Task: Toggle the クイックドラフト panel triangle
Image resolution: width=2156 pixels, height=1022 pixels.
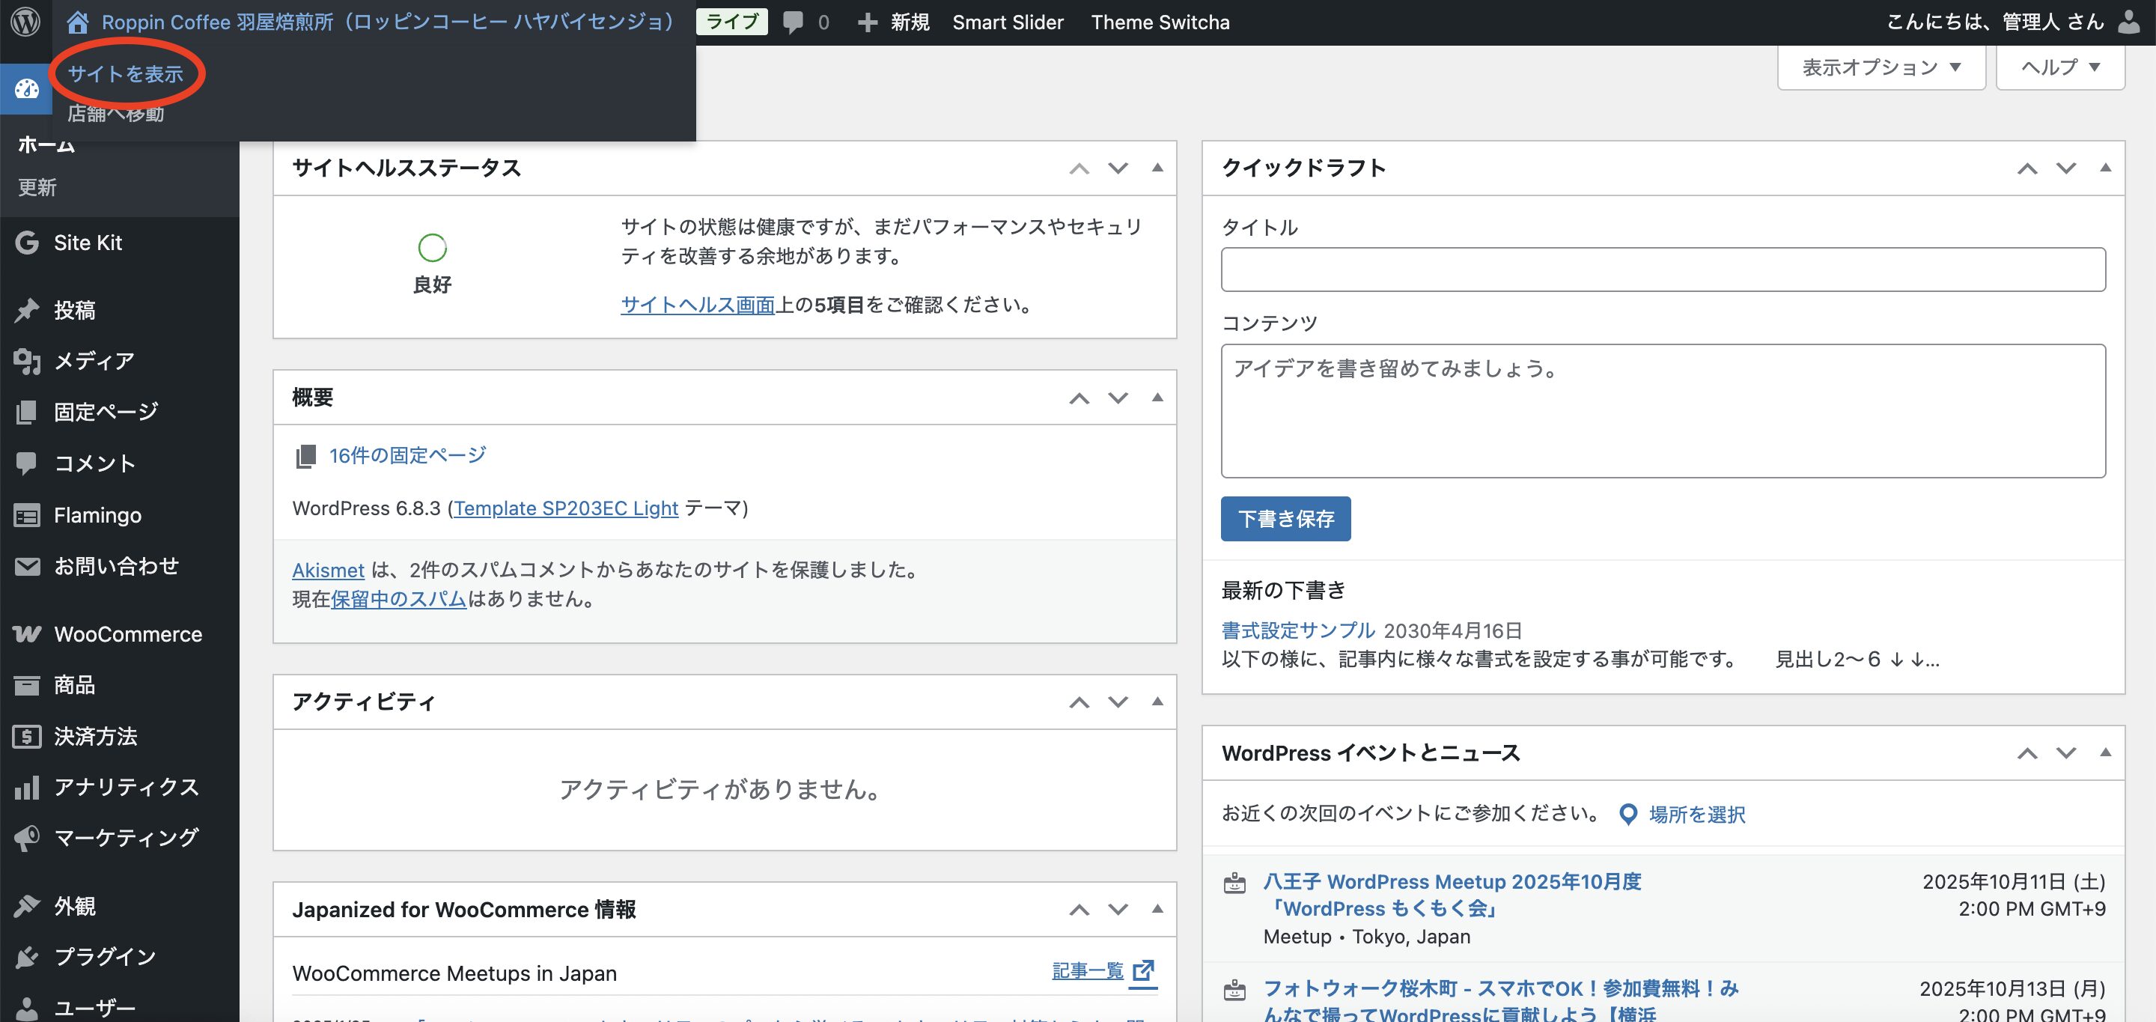Action: [2105, 168]
